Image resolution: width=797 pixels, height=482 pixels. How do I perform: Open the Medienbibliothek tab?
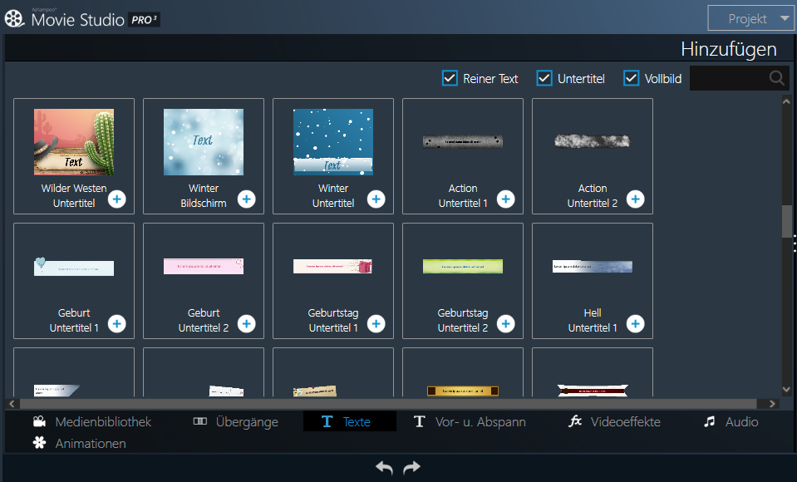(x=92, y=422)
